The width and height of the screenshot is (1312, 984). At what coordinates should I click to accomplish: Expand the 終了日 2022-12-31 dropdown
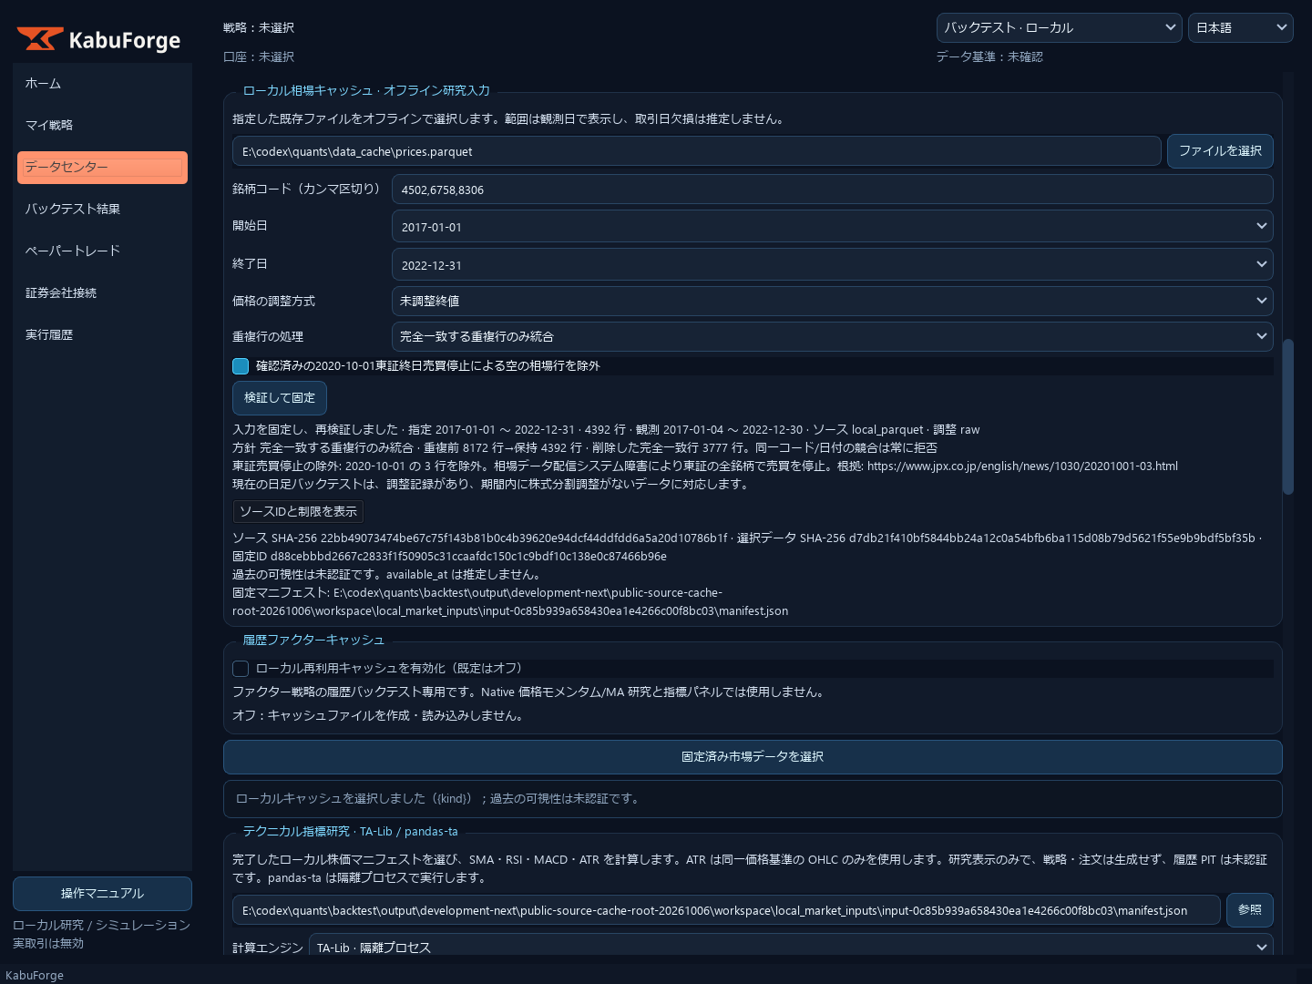832,265
